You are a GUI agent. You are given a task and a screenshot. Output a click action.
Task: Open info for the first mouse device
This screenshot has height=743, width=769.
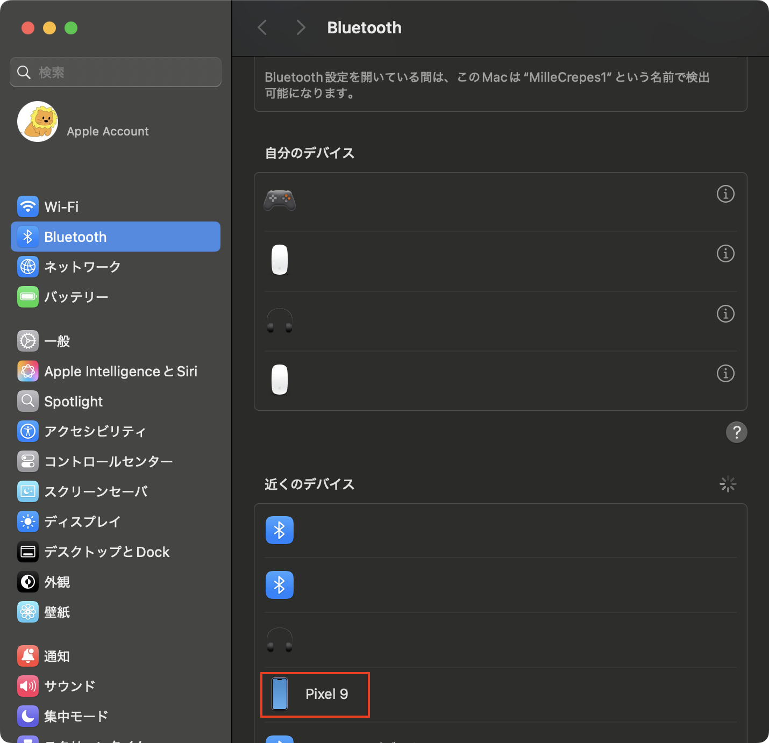click(725, 253)
